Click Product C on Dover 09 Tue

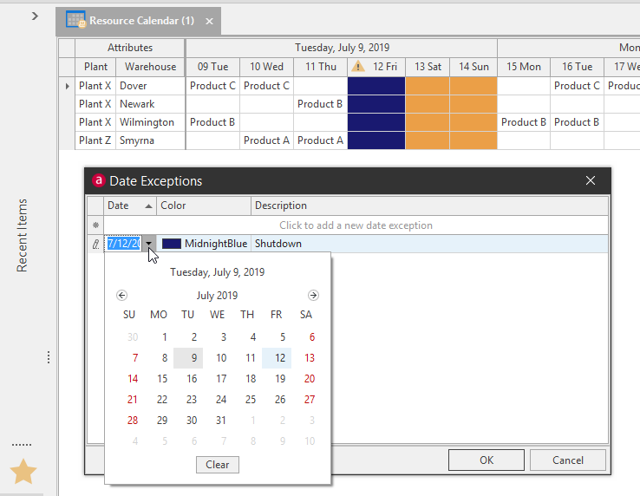(x=212, y=86)
